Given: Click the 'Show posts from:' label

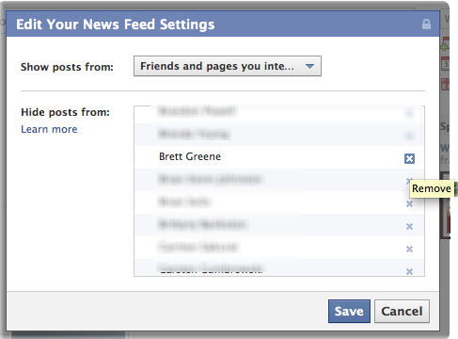Looking at the screenshot, I should coord(67,67).
